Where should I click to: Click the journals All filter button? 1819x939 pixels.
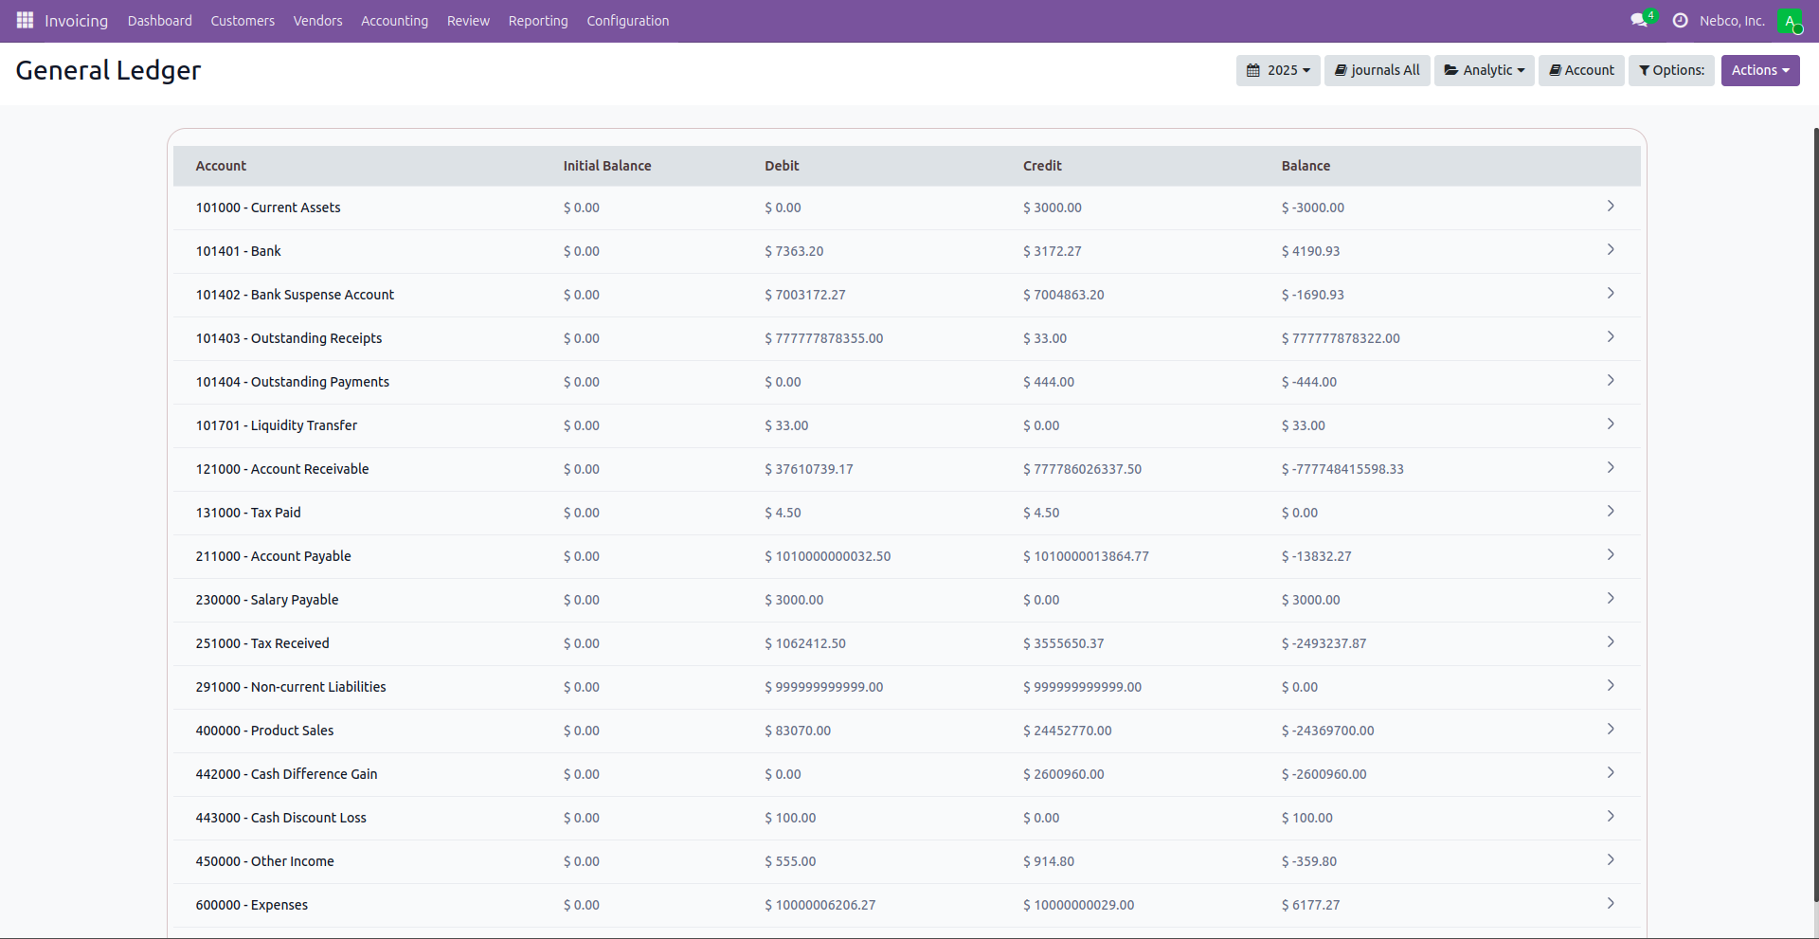coord(1377,70)
